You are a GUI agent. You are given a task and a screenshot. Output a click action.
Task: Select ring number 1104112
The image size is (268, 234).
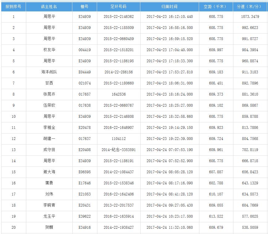(118, 139)
